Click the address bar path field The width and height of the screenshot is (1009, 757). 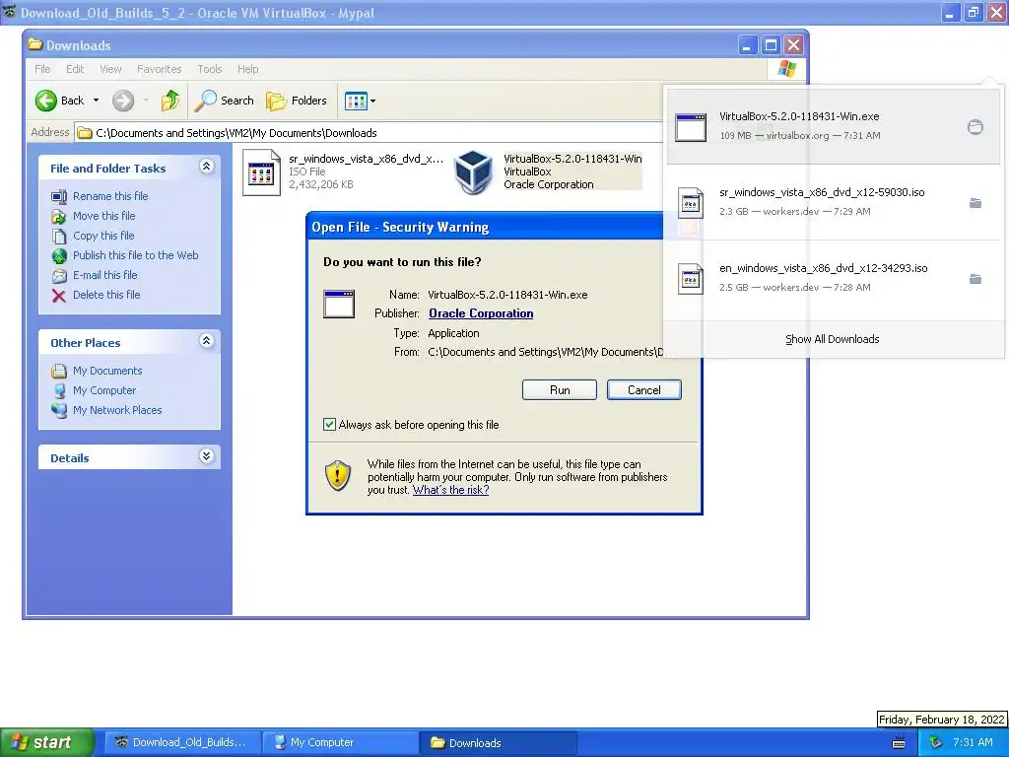coord(370,133)
